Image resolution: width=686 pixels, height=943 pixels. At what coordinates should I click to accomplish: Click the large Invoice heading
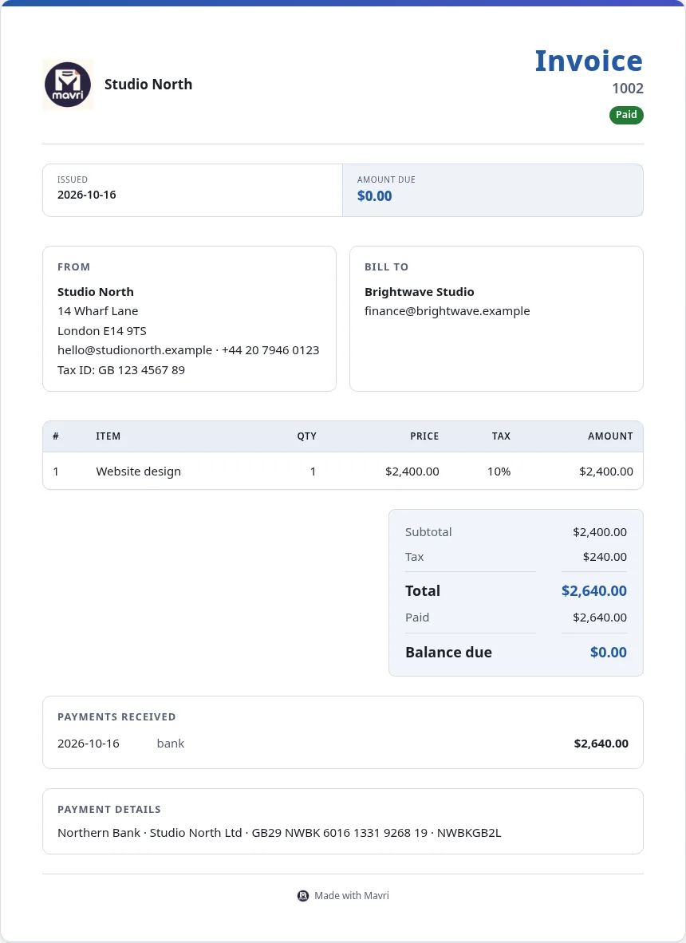589,61
